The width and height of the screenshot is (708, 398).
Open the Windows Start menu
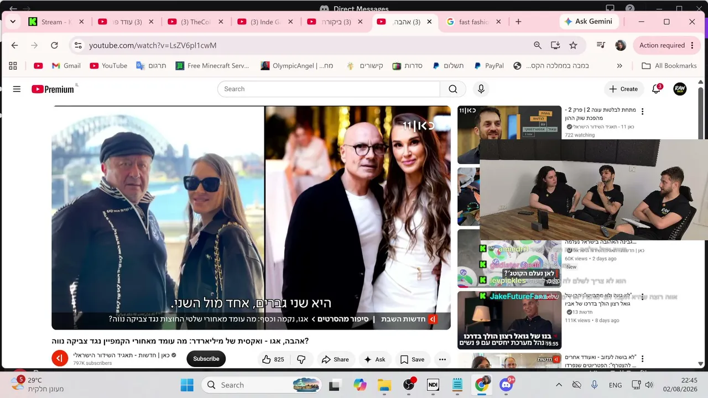pos(187,385)
